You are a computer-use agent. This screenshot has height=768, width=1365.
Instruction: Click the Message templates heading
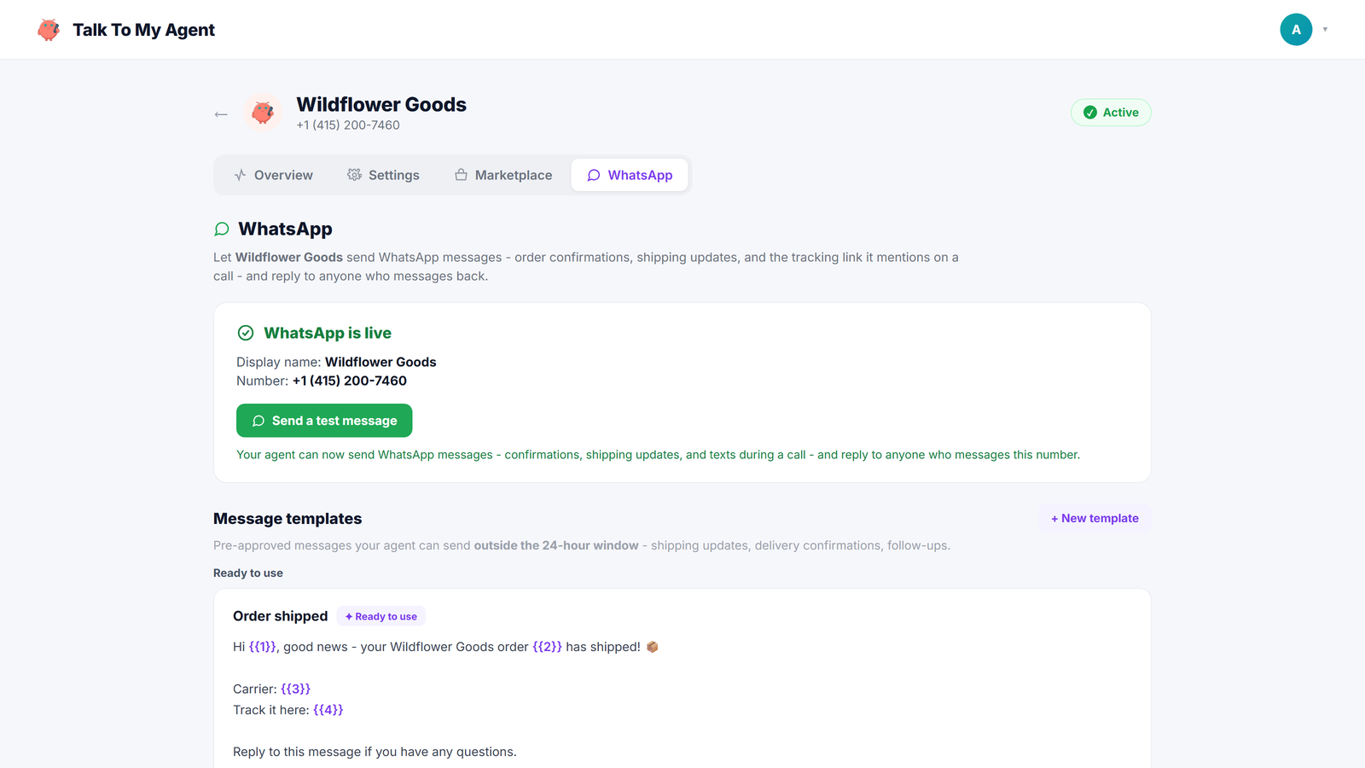[288, 519]
